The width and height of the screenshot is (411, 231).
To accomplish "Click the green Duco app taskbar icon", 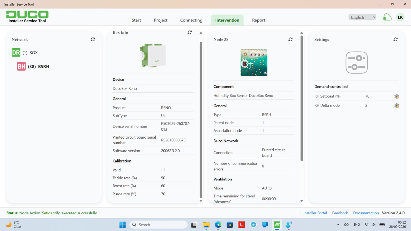I will coord(277,225).
